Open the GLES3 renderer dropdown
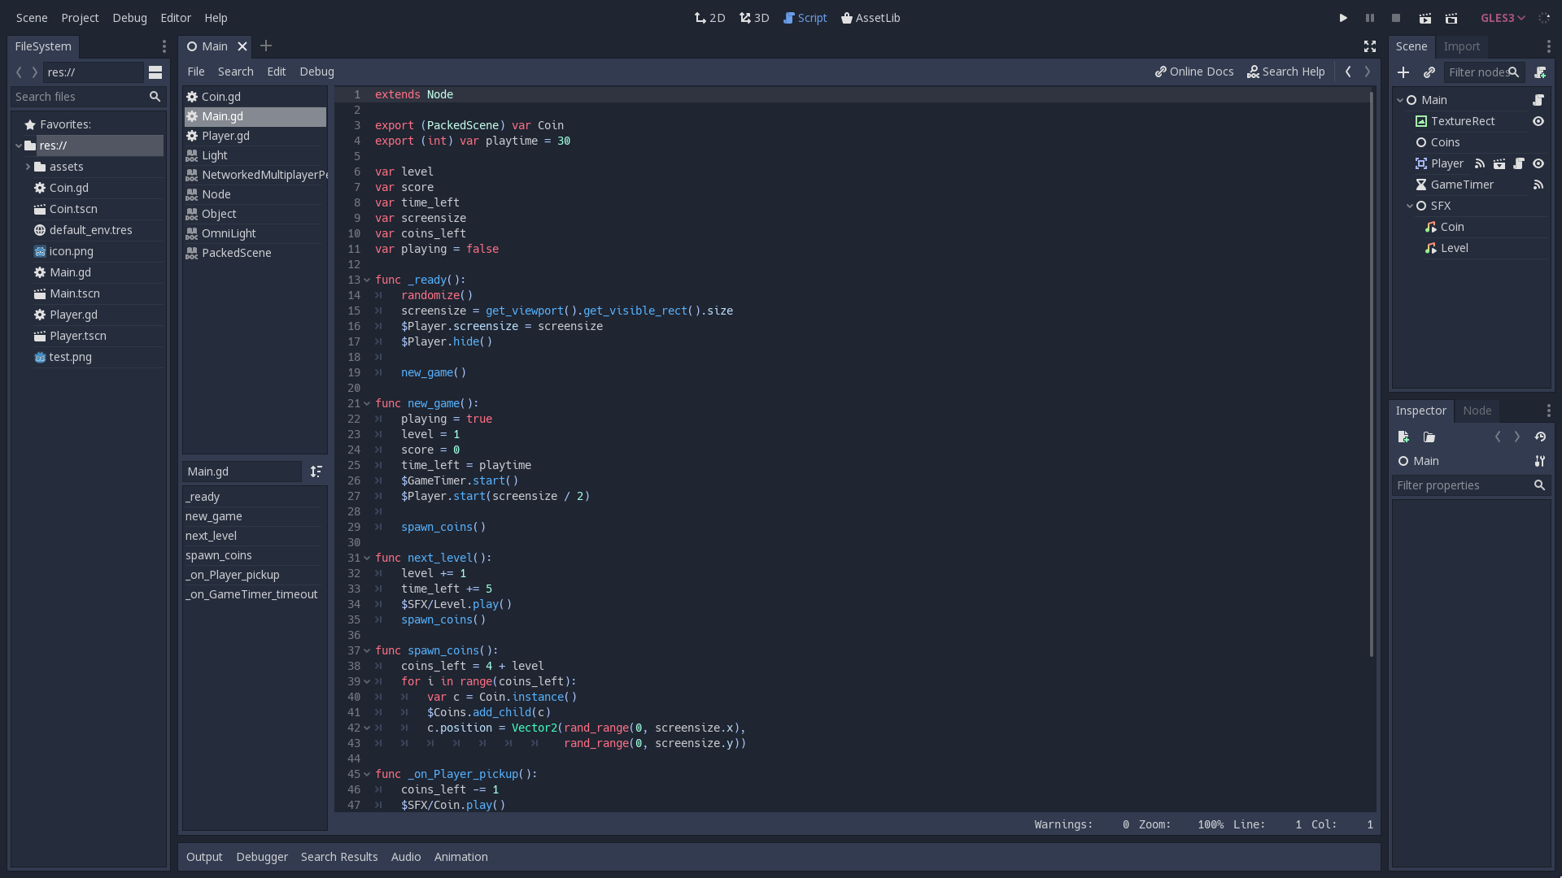 coord(1501,17)
